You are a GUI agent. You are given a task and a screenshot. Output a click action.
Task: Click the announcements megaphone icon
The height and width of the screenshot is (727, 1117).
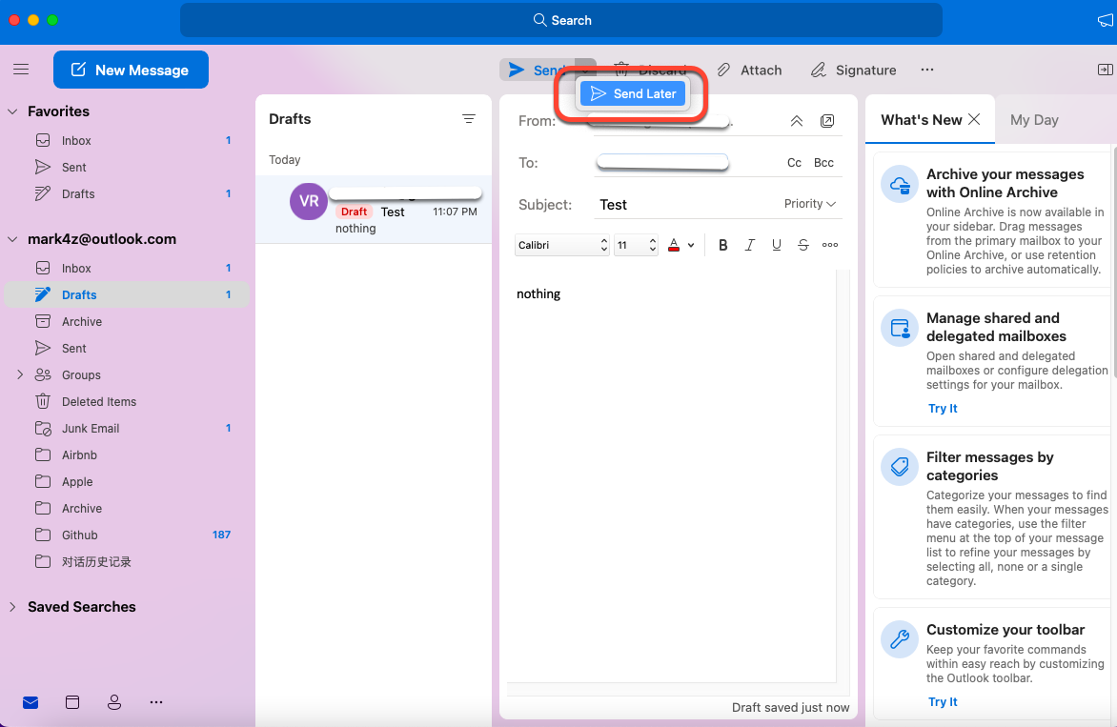(x=1105, y=20)
